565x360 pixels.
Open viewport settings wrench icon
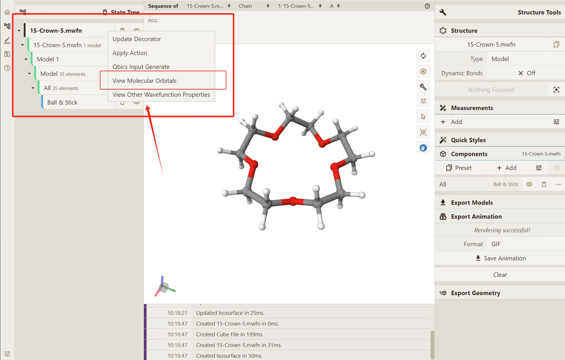tap(423, 87)
